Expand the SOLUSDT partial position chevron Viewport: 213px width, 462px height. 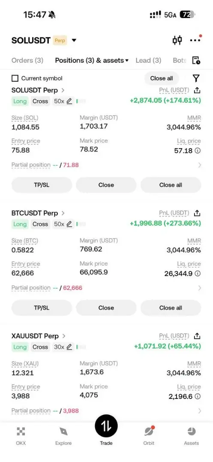point(200,165)
